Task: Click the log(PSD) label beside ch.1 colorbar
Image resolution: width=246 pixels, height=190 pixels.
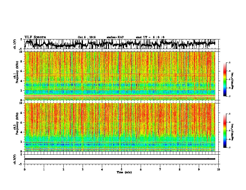Action: [233, 81]
